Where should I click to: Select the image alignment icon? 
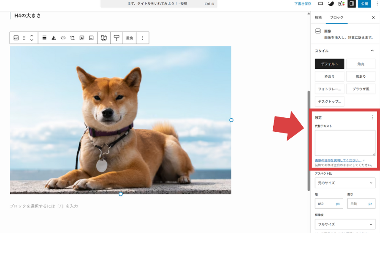44,38
